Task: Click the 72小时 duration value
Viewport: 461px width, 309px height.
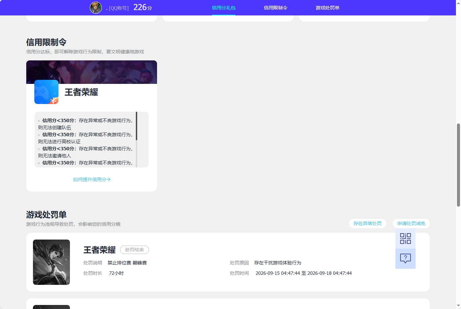Action: (x=116, y=273)
